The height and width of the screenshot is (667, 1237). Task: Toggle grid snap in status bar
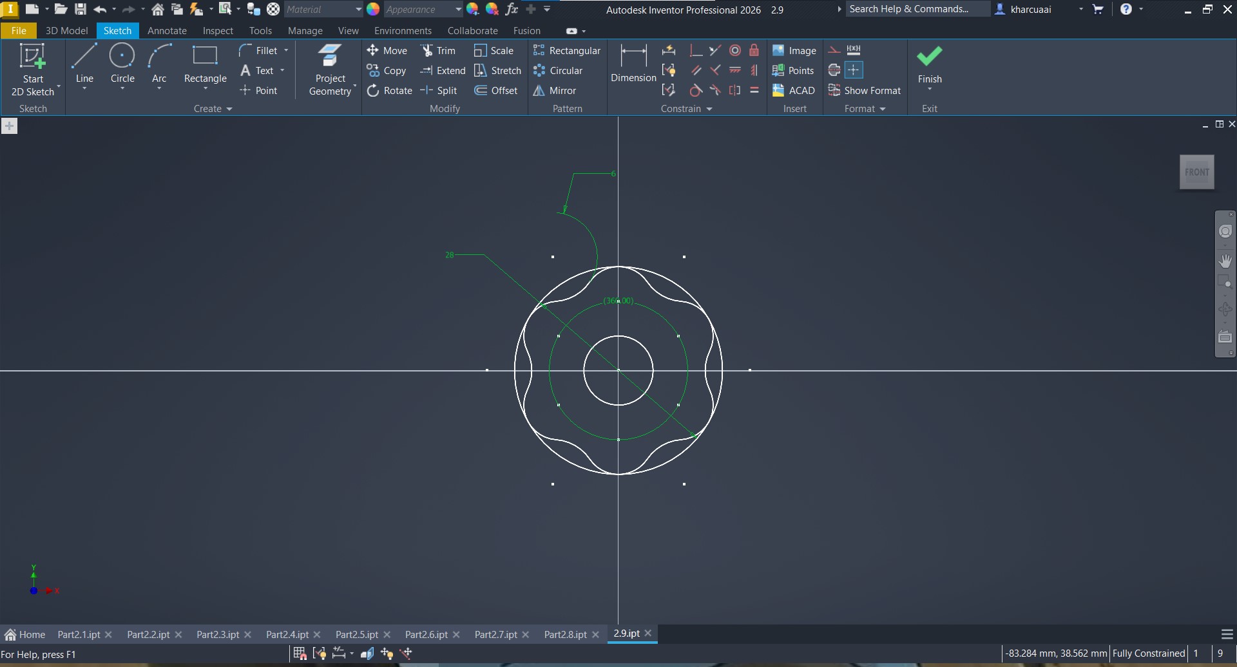point(300,653)
